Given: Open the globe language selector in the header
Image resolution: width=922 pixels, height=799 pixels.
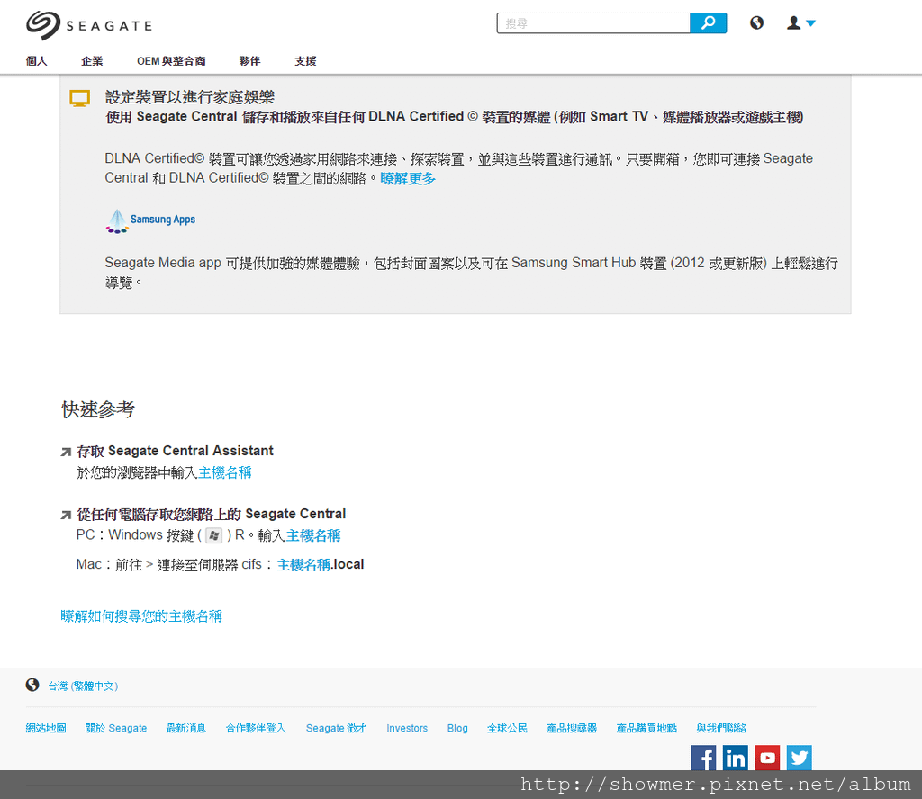Looking at the screenshot, I should coord(756,22).
